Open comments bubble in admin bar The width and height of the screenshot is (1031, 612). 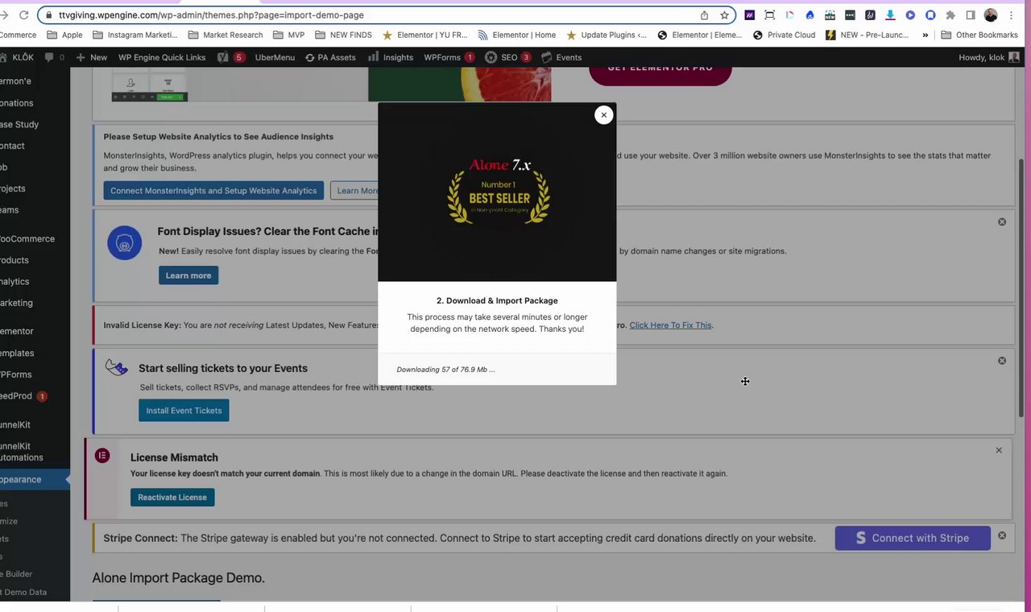[55, 57]
